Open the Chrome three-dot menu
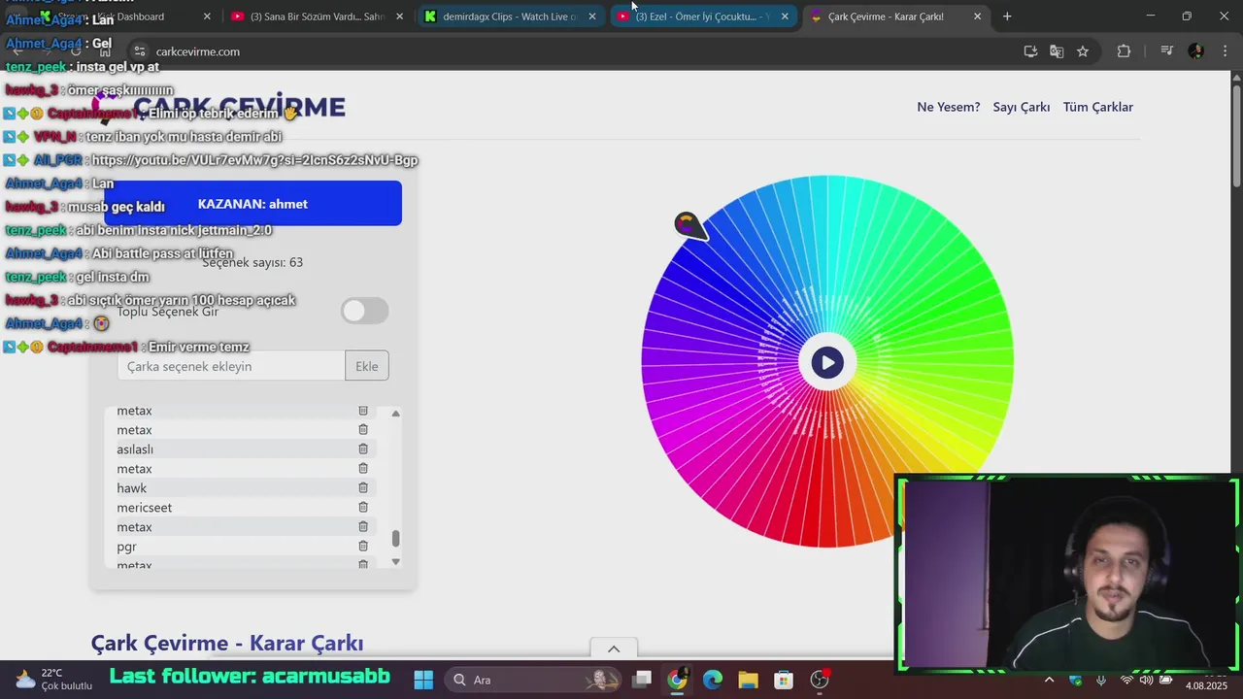The height and width of the screenshot is (699, 1243). pyautogui.click(x=1224, y=51)
